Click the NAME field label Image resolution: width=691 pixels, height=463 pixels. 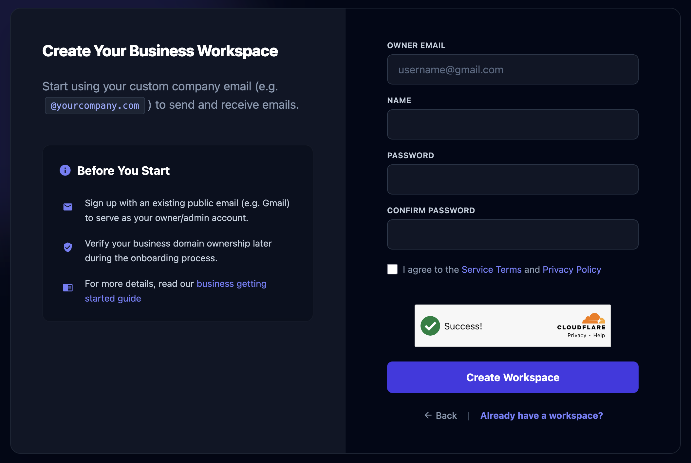tap(399, 101)
